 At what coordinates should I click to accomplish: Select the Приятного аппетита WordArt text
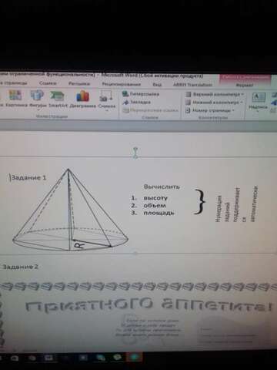pos(149,306)
